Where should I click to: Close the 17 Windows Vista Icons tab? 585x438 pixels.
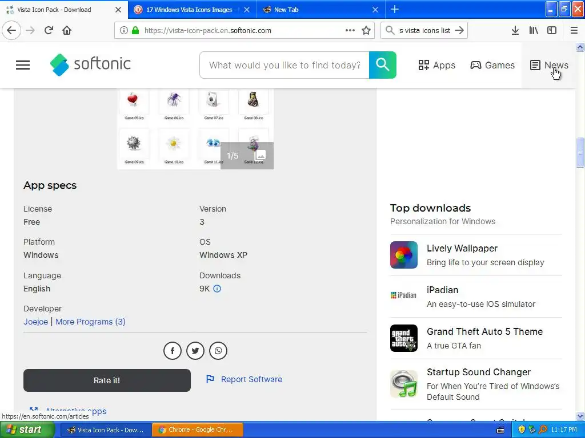(x=247, y=10)
